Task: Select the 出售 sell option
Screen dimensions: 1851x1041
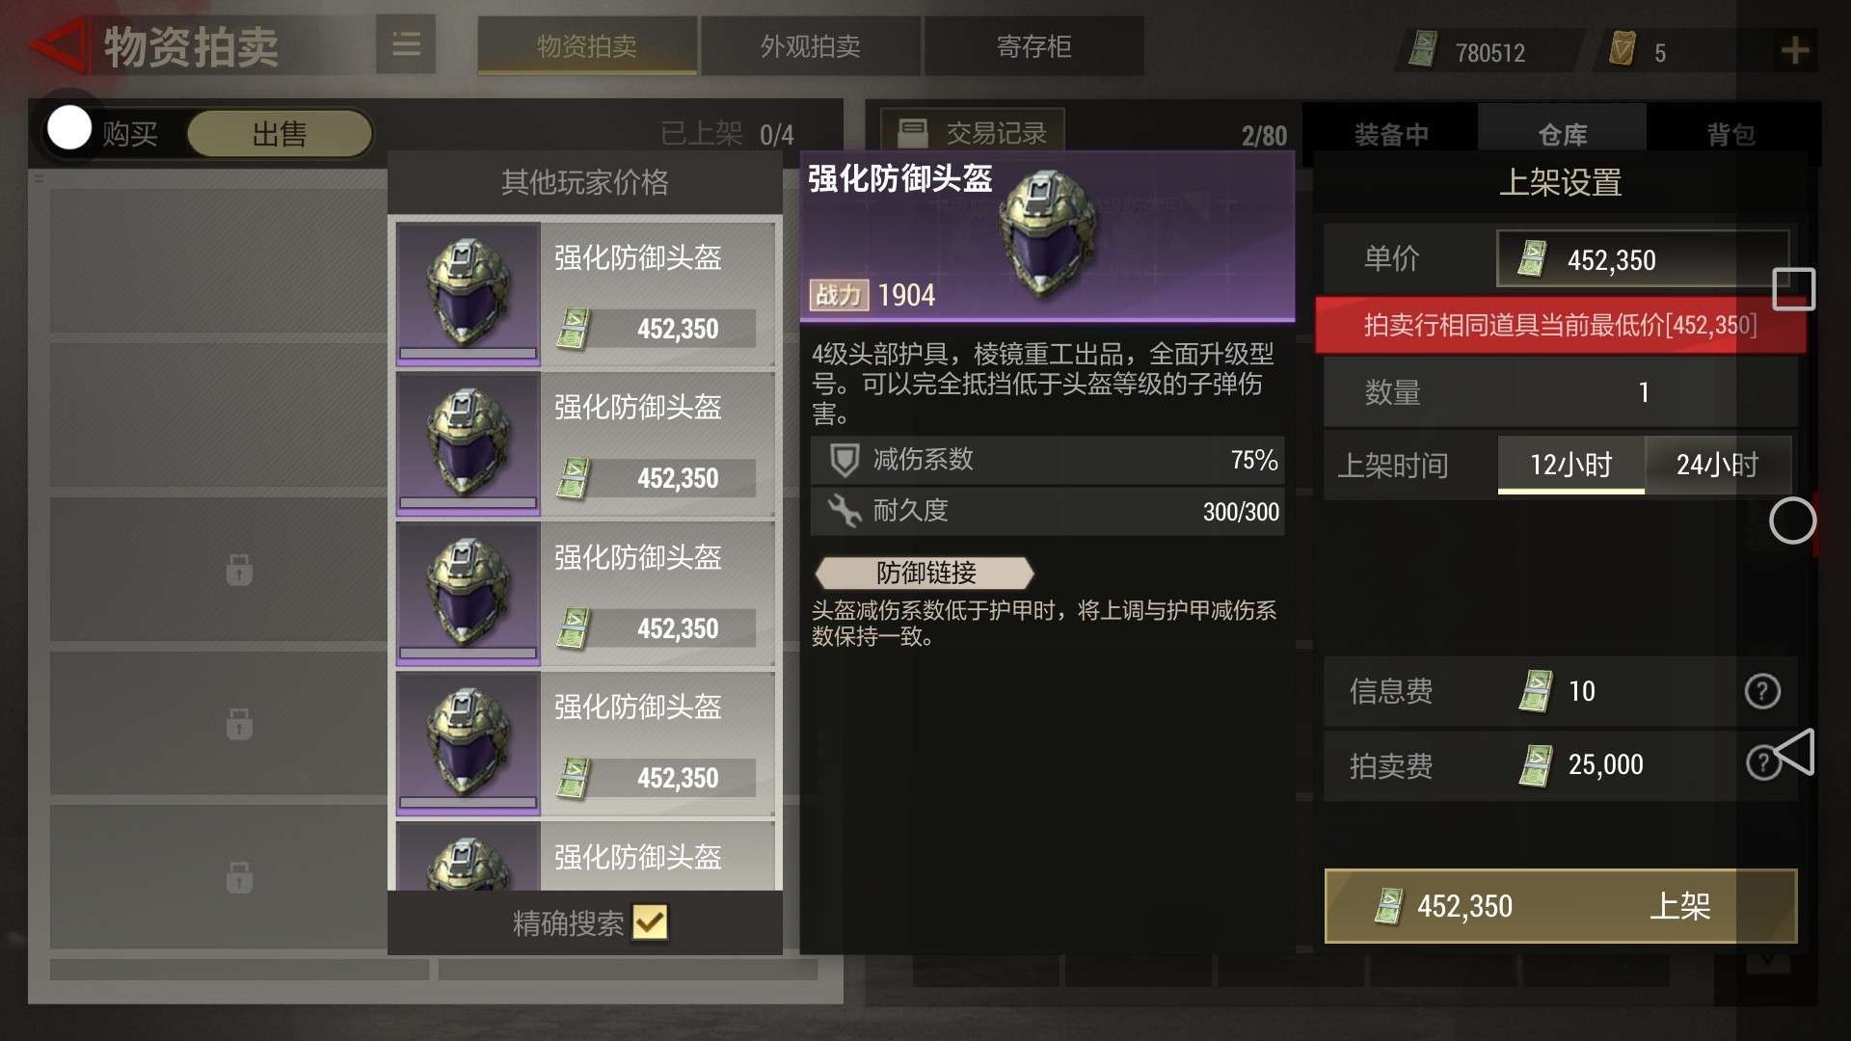Action: 280,133
